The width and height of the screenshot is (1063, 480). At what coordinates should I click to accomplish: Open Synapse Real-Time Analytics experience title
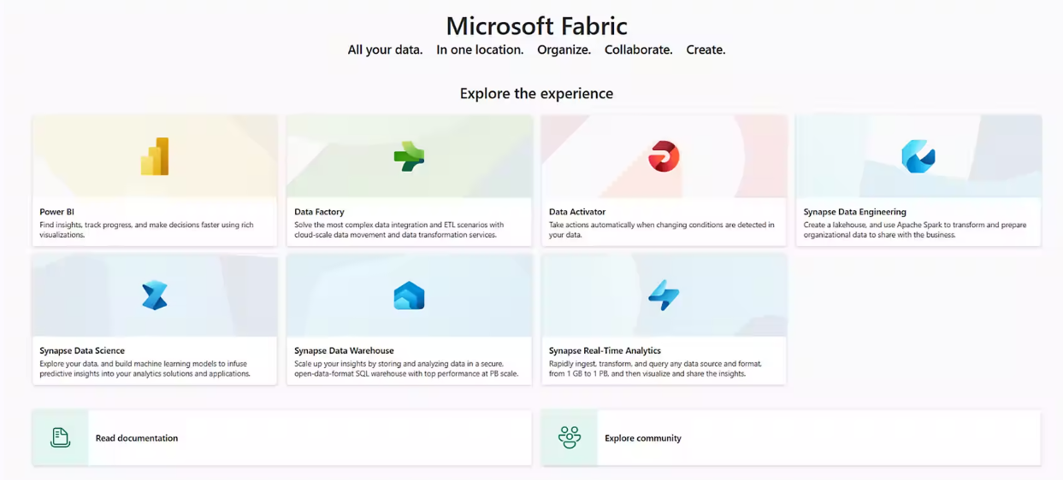(x=605, y=351)
